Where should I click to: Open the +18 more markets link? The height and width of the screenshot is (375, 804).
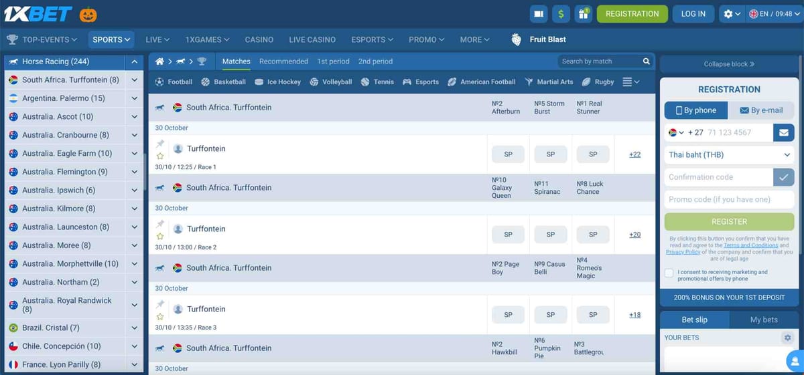pyautogui.click(x=634, y=315)
